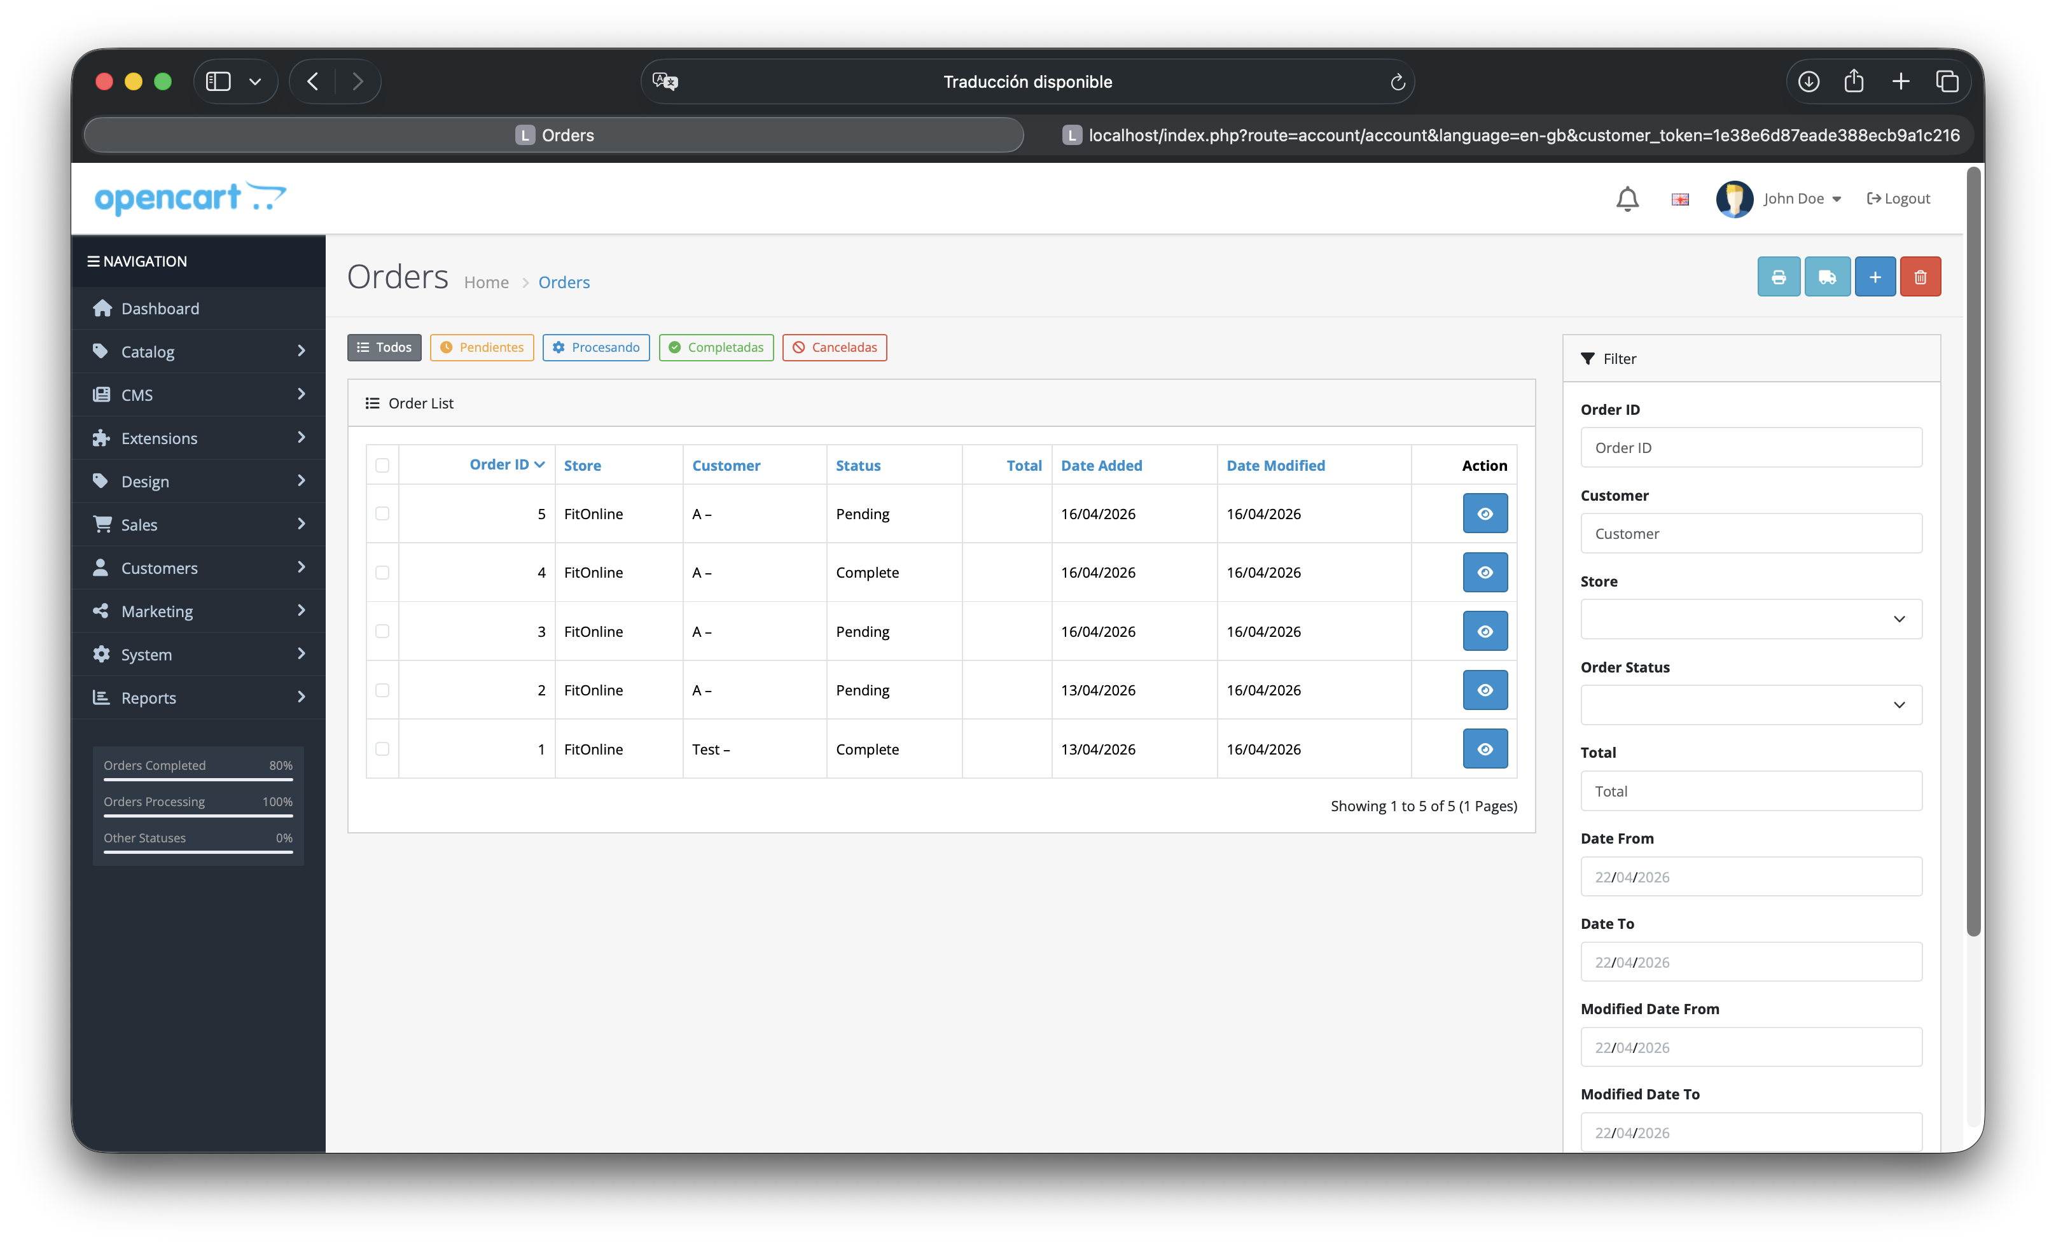Screen dimensions: 2056x1247
Task: Switch to the Completadas tab
Action: pyautogui.click(x=716, y=347)
